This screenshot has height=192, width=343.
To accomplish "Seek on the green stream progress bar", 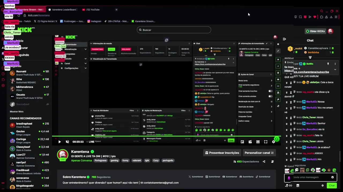I will tap(166, 137).
